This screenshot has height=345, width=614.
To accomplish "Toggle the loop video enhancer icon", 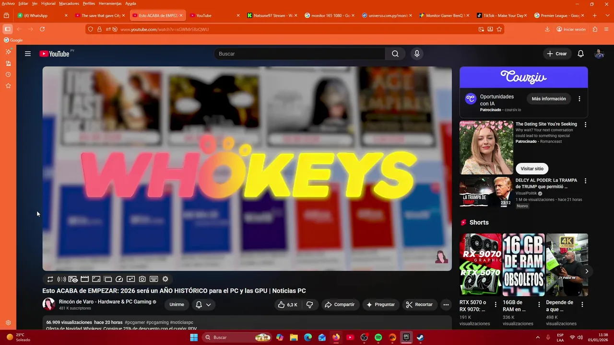I will (50, 279).
